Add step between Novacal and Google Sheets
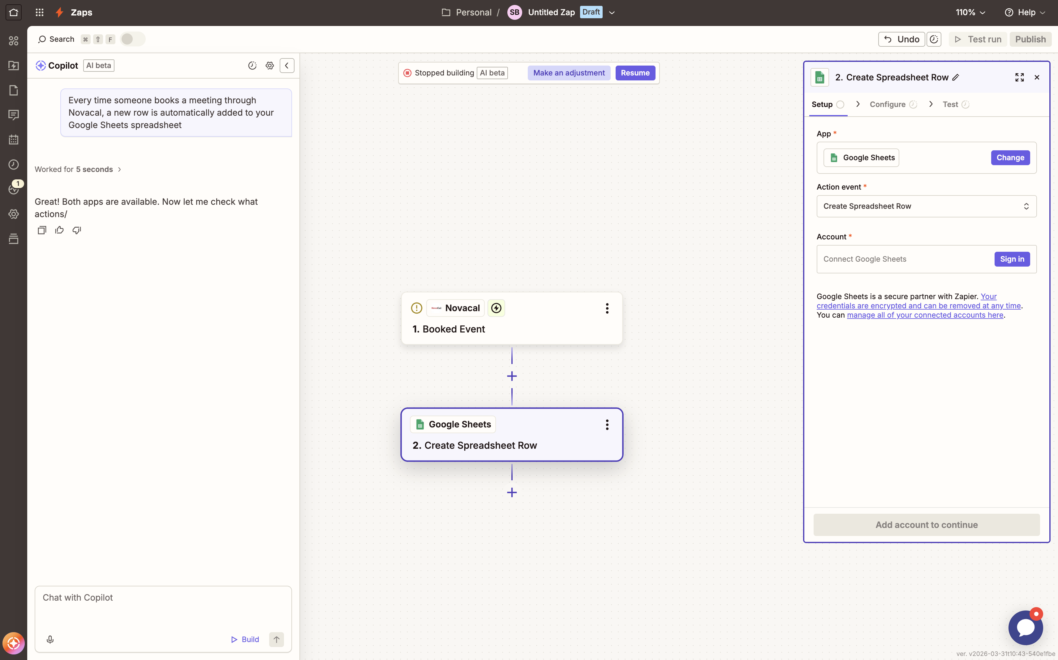Image resolution: width=1058 pixels, height=660 pixels. pyautogui.click(x=512, y=376)
